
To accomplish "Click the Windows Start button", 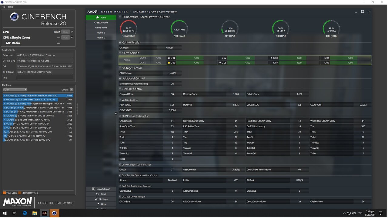I will point(5,213).
